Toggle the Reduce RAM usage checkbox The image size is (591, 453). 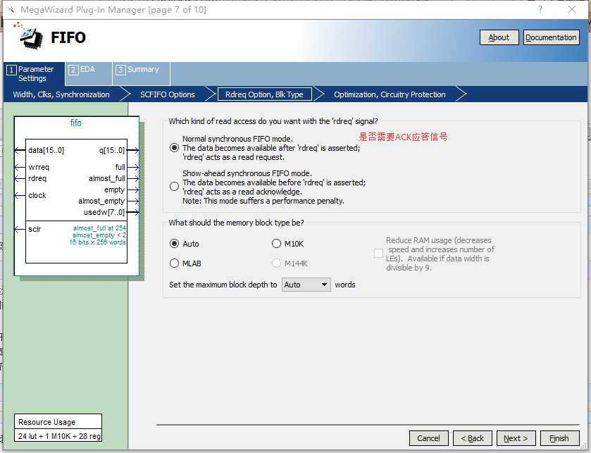tap(378, 253)
